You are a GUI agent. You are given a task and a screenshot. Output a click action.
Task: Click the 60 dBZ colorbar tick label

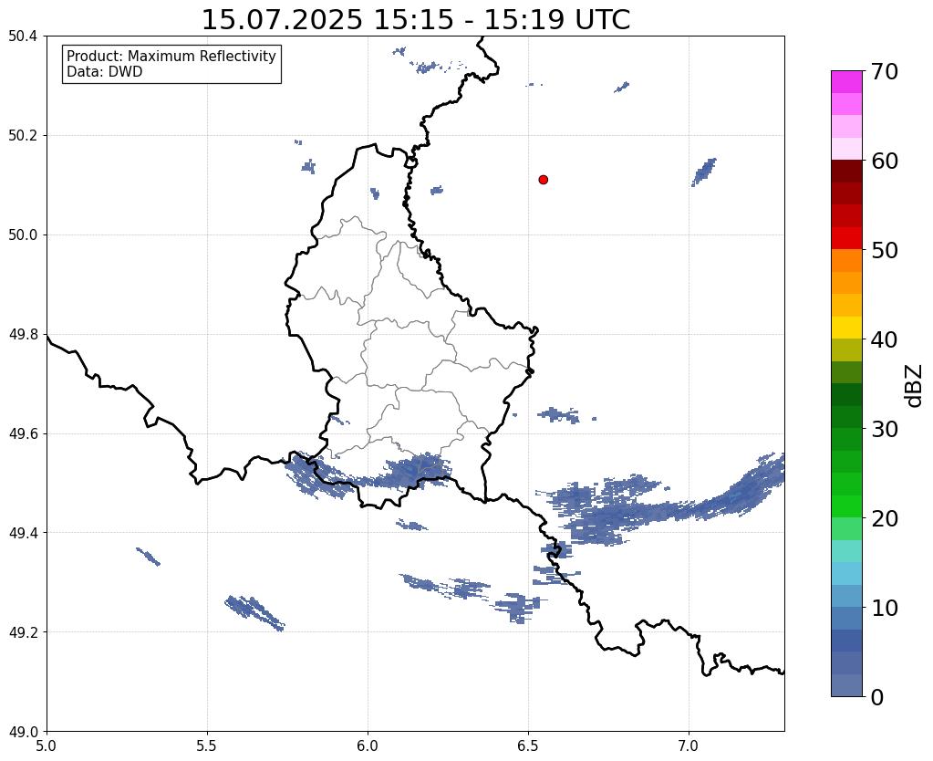[885, 161]
